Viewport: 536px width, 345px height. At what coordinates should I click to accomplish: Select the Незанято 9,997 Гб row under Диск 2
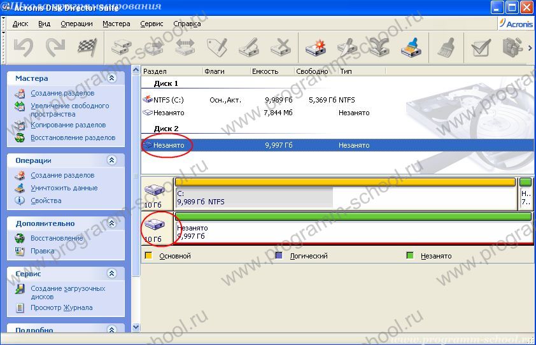click(x=337, y=145)
